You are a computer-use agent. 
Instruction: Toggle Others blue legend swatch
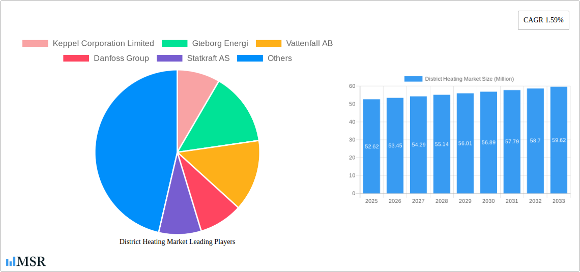point(250,58)
